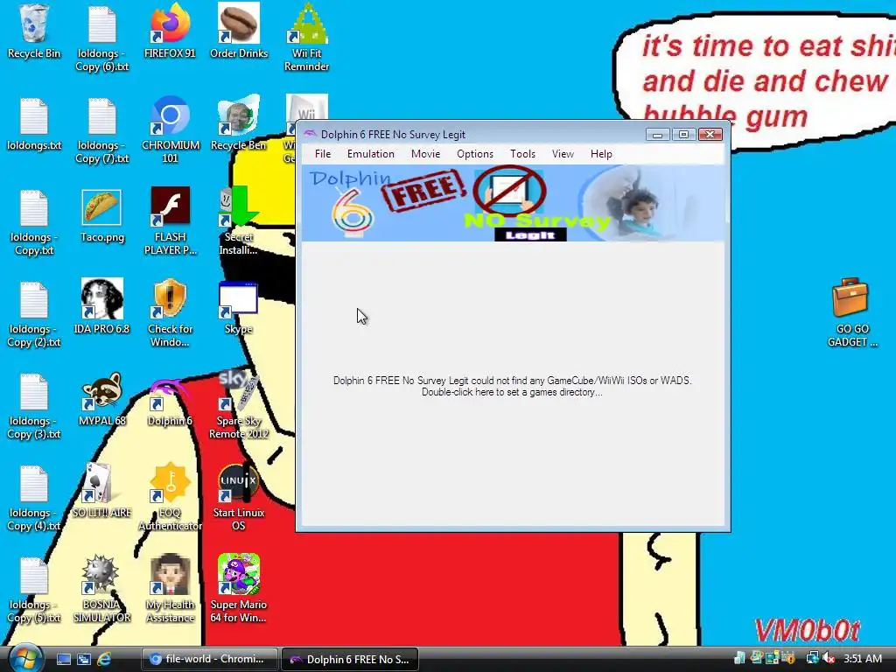
Task: Open the Tools menu
Action: [x=522, y=154]
